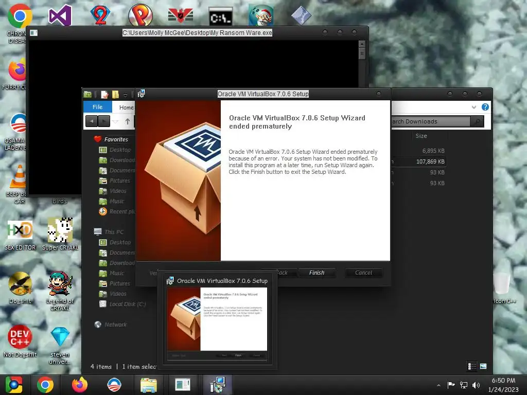Open the Not Dogshit Dev C++ icon
Image resolution: width=527 pixels, height=395 pixels.
pyautogui.click(x=20, y=340)
